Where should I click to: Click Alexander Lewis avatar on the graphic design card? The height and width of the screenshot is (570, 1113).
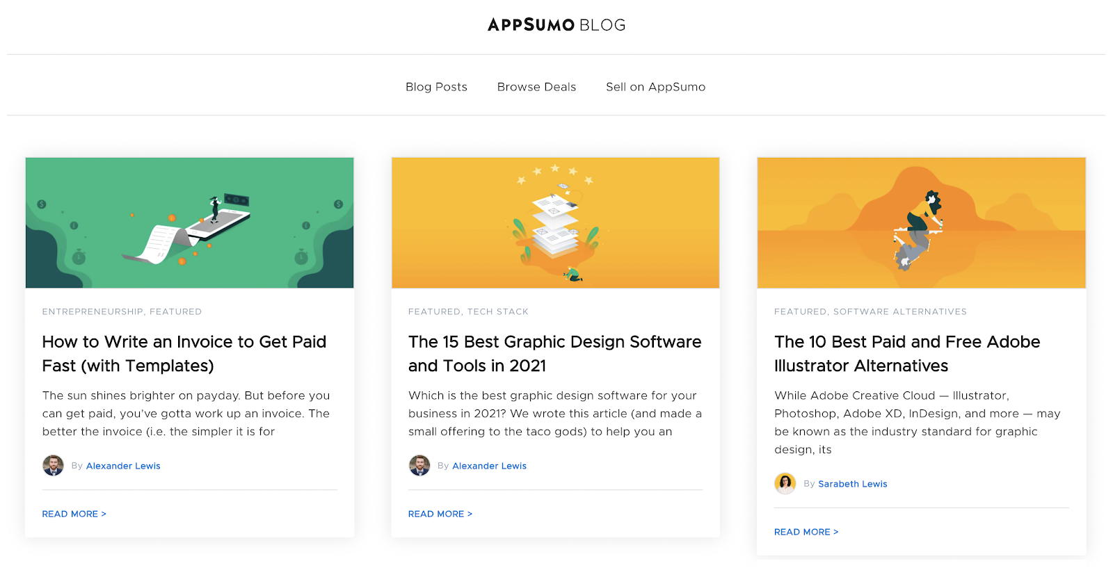419,466
